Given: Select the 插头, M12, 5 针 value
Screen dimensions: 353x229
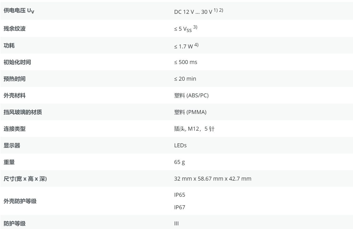Looking at the screenshot, I should [x=194, y=129].
